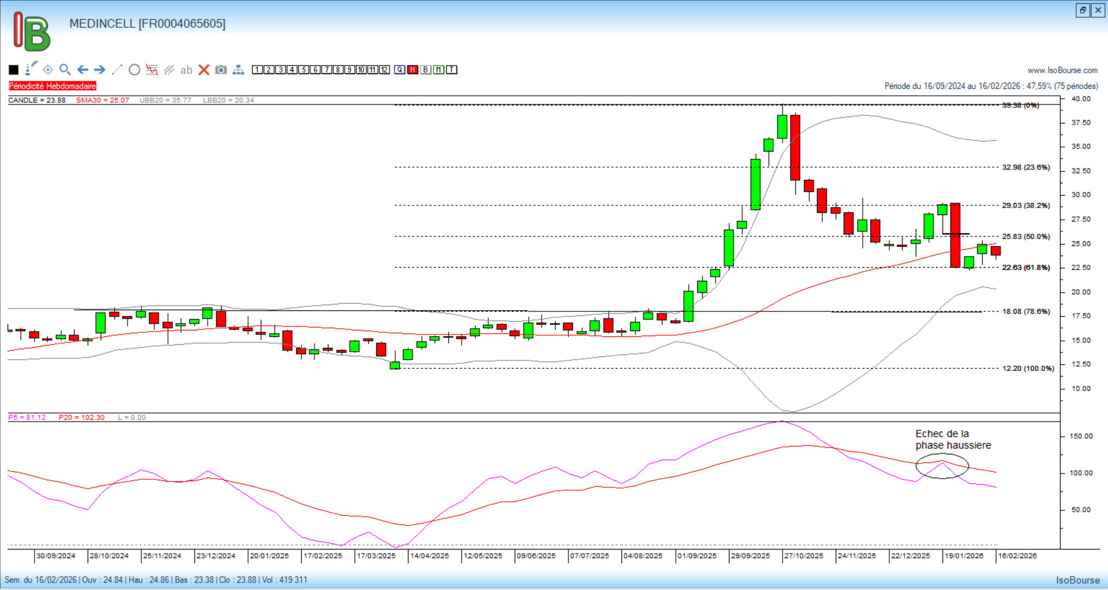Screen dimensions: 1108x590
Task: Choose the 'ab' text annotation tool
Action: click(x=186, y=70)
